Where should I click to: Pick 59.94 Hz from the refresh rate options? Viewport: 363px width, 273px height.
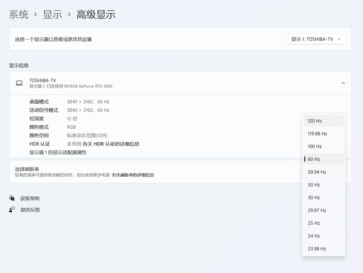(x=323, y=172)
